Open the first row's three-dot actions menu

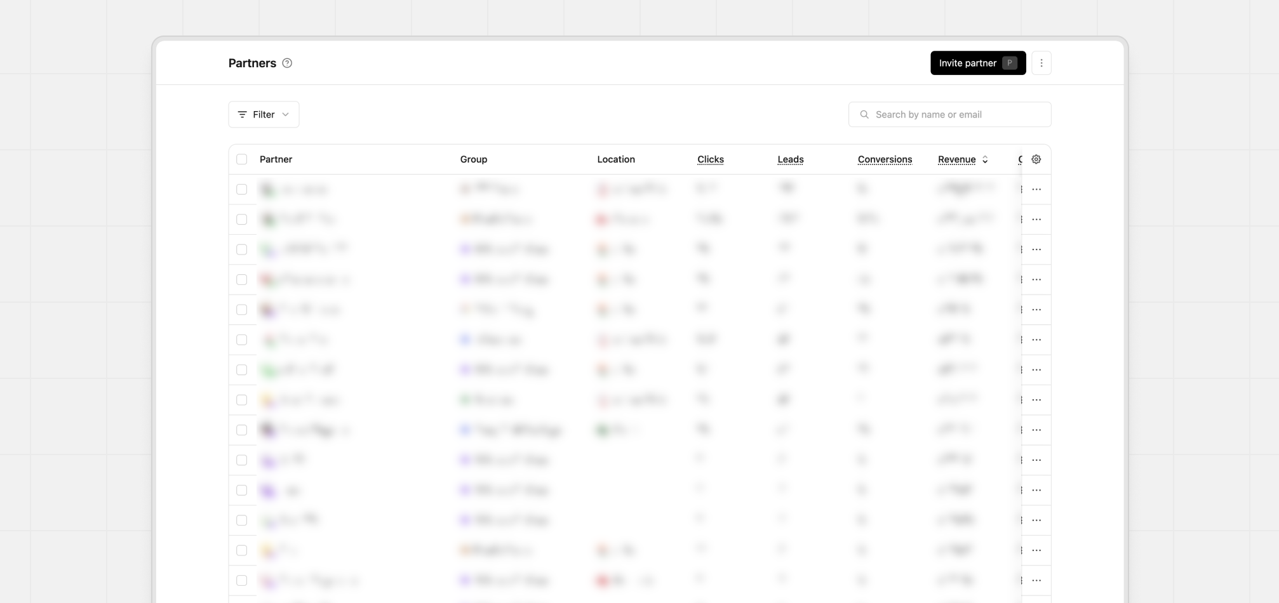pyautogui.click(x=1036, y=189)
